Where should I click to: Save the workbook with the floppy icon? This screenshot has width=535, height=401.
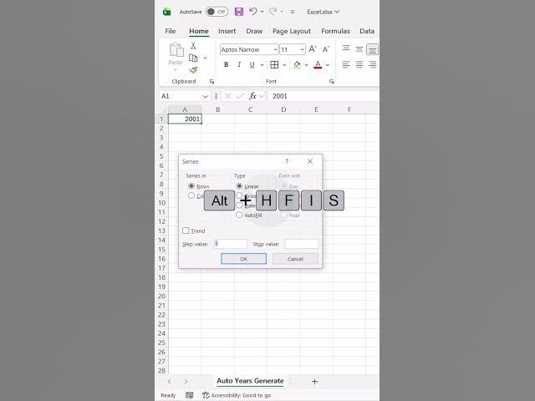pos(239,12)
